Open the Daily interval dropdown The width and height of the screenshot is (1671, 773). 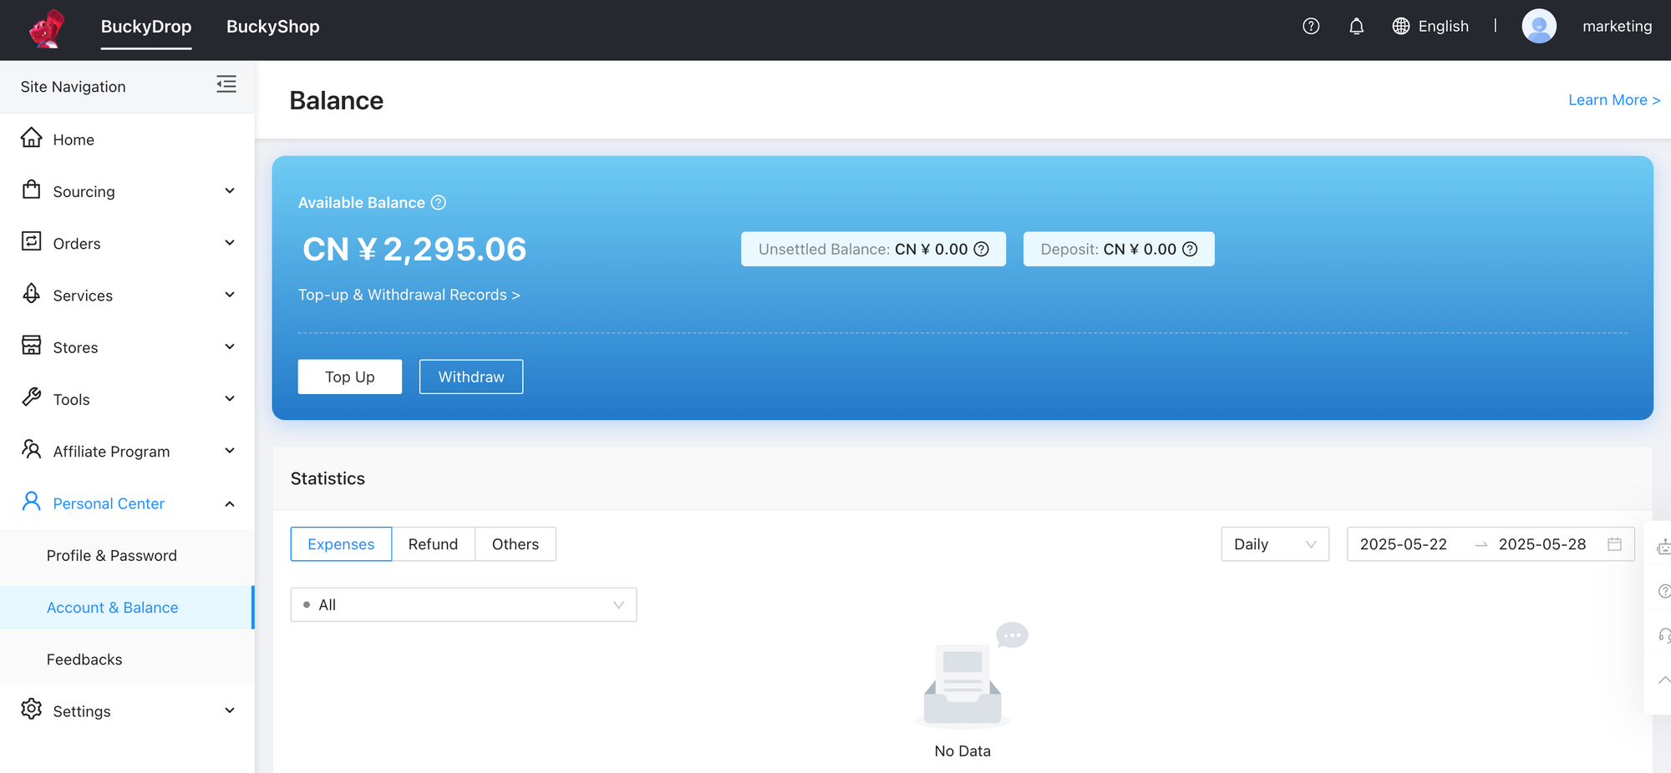coord(1275,544)
